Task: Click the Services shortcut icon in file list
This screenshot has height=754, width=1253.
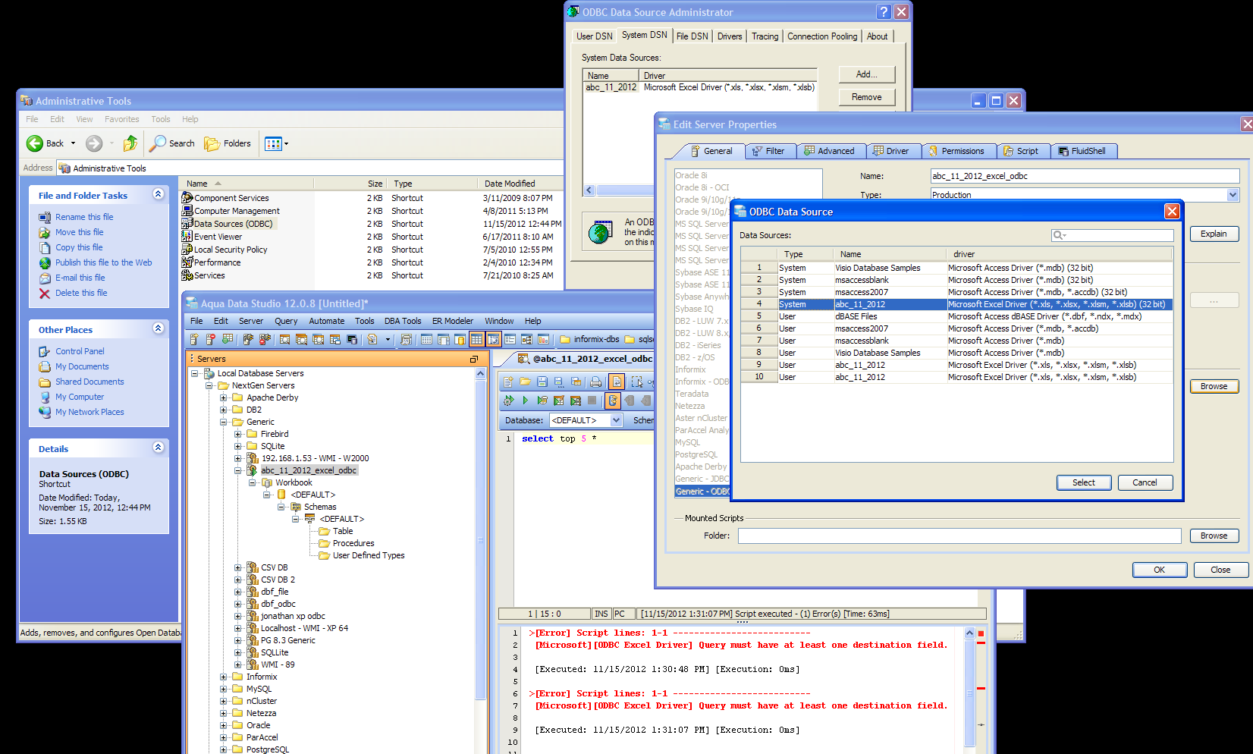Action: point(187,275)
